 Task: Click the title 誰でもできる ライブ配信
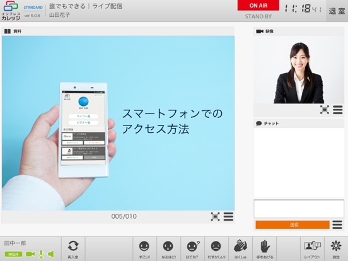(x=86, y=6)
